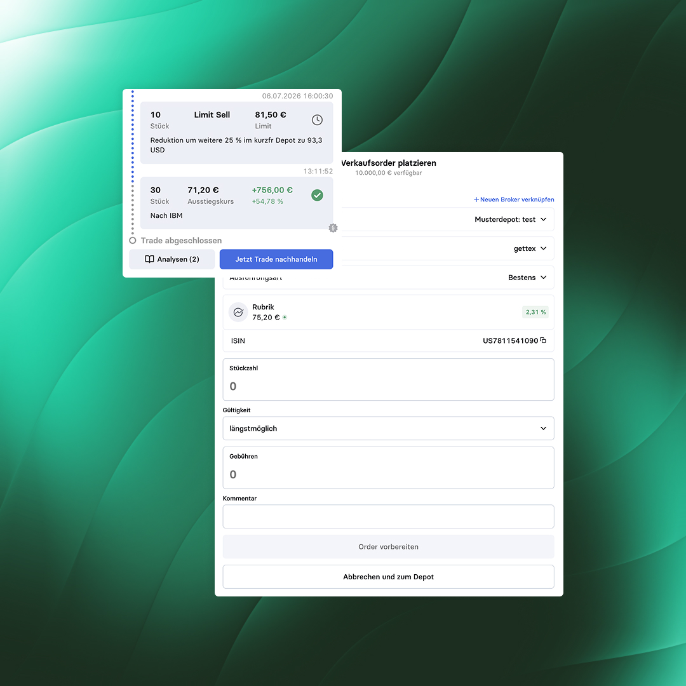Click Neuen Broker verknüpfen link
This screenshot has height=686, width=686.
pos(514,199)
